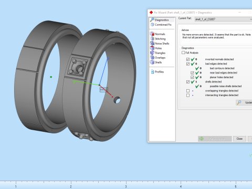Screen dimensions: 252x189
Task: Click the Profiles document icon
Action: pos(152,71)
